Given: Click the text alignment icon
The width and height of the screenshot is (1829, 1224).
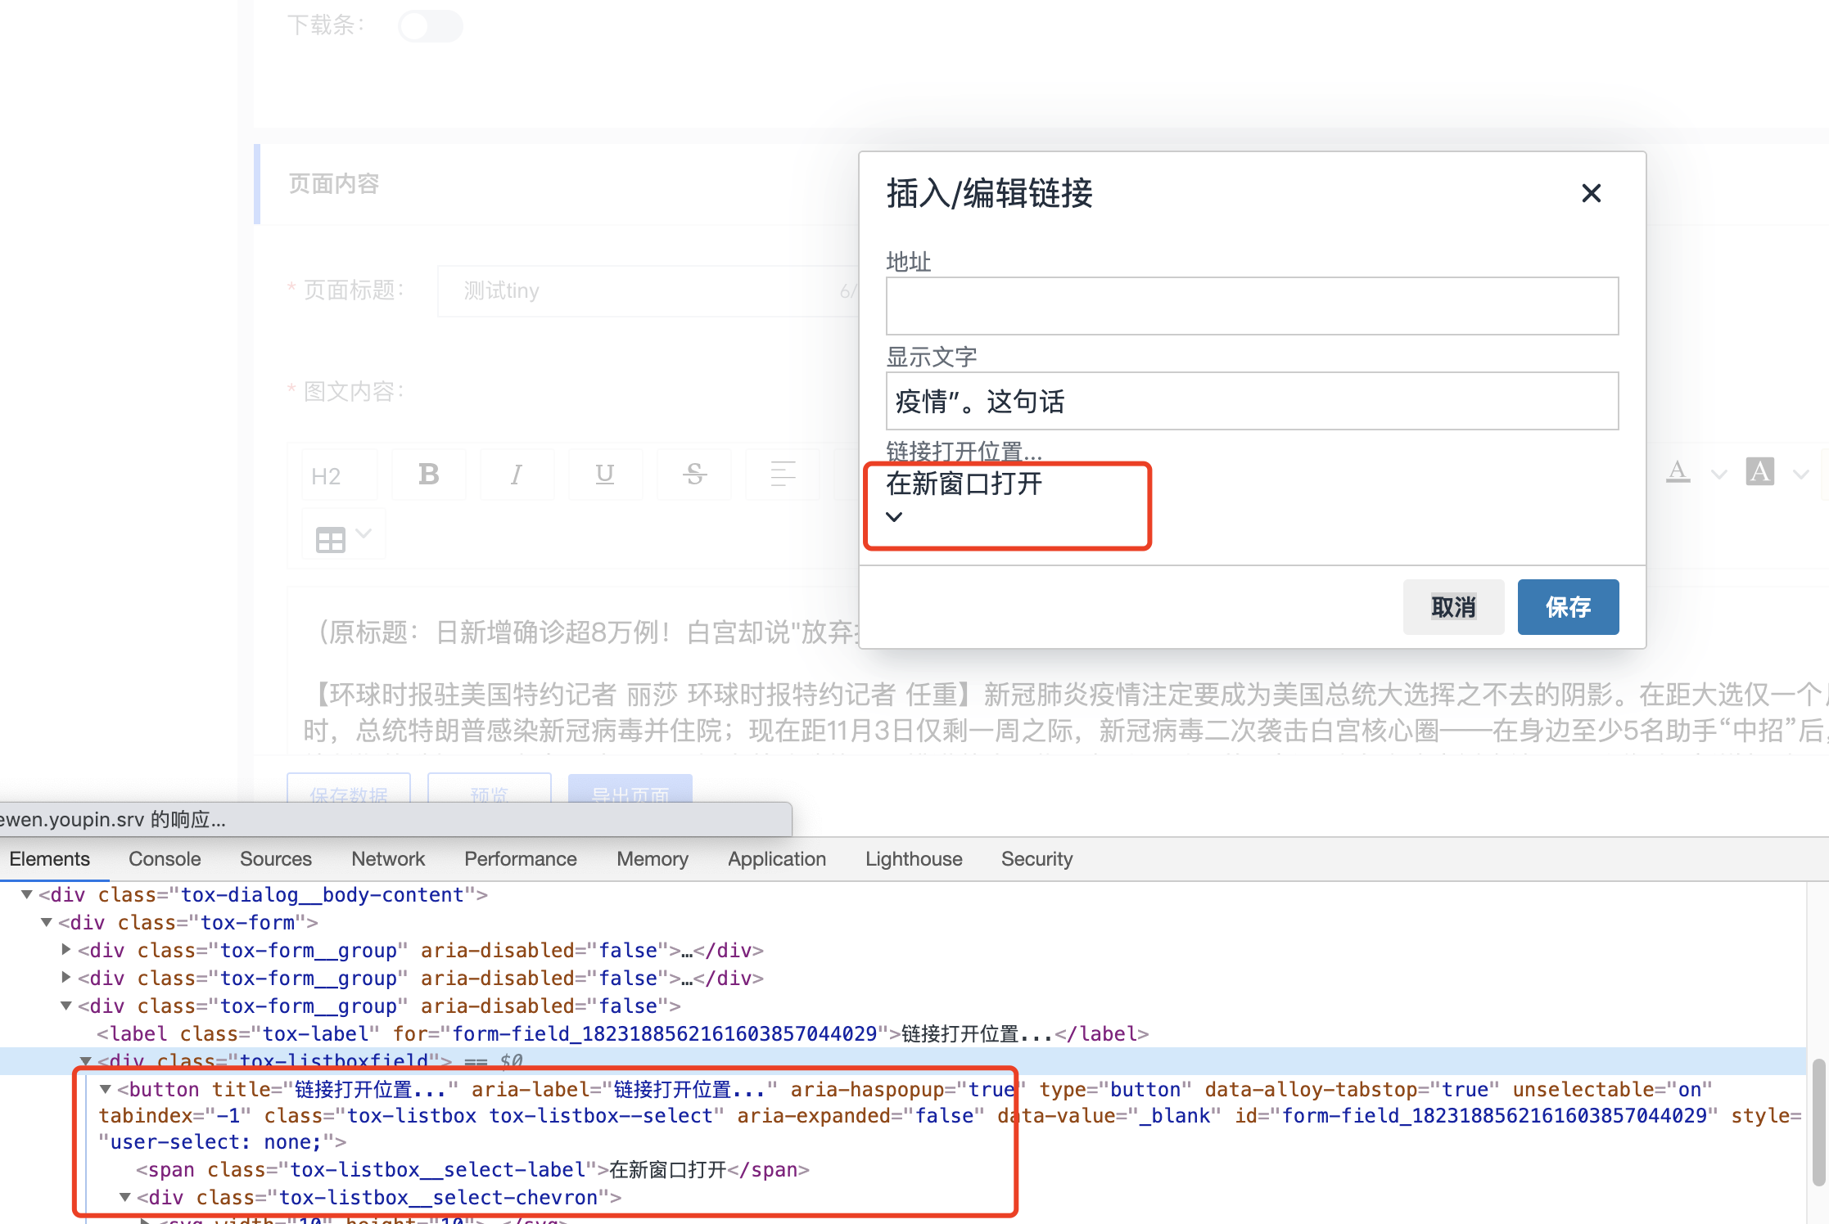Looking at the screenshot, I should (x=781, y=475).
